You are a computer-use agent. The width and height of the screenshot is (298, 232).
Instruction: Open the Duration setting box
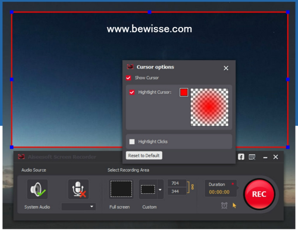click(x=221, y=188)
